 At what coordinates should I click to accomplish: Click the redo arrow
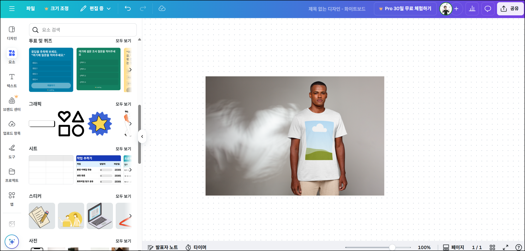pos(143,9)
